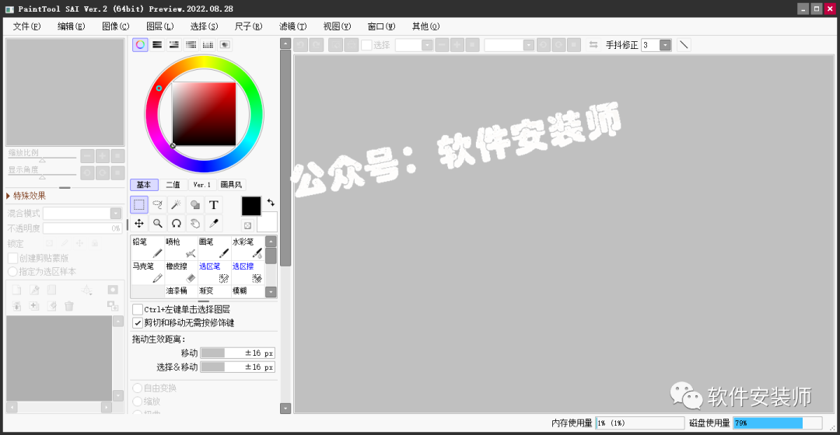
Task: Open the 滤镜 menu
Action: coord(292,26)
